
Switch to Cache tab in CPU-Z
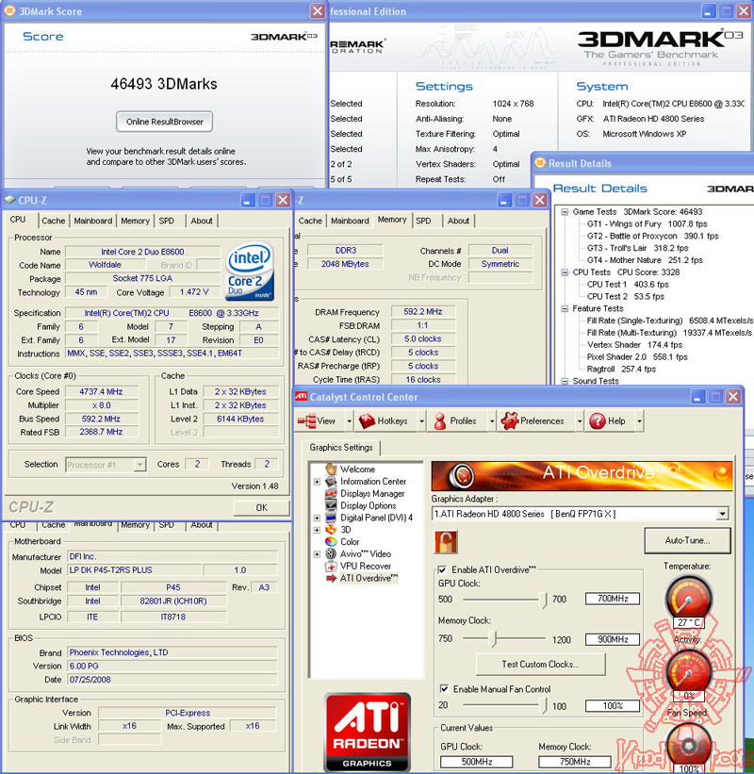point(54,221)
